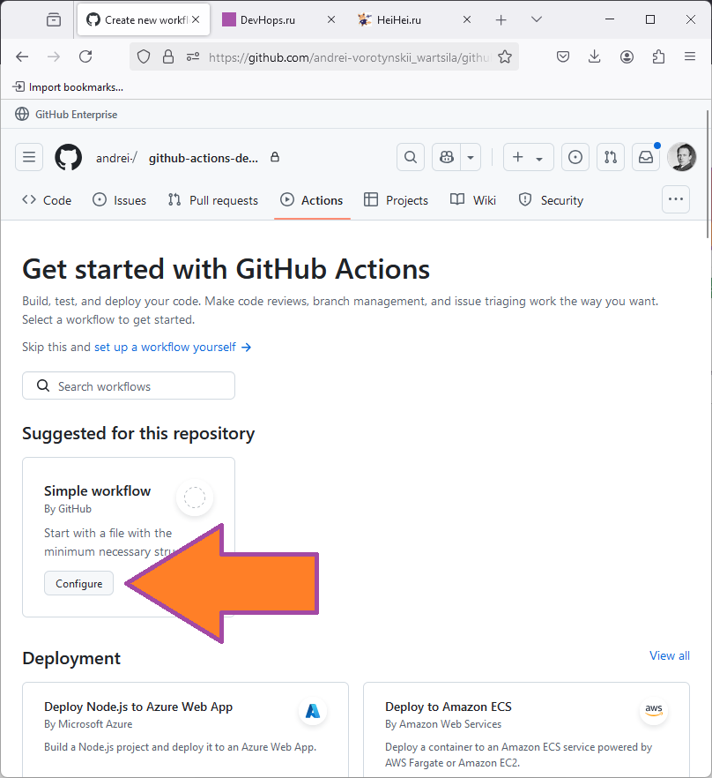This screenshot has height=778, width=712.
Task: Open the GitHub search button
Action: [x=411, y=157]
